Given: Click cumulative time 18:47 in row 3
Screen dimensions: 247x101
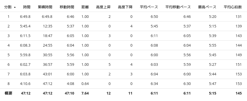Looking at the screenshot, I should coord(48,36).
